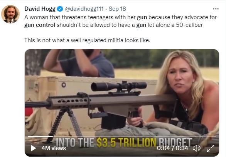The height and width of the screenshot is (157, 226).
Task: Click the man with binoculars in the video
Action: click(x=79, y=63)
